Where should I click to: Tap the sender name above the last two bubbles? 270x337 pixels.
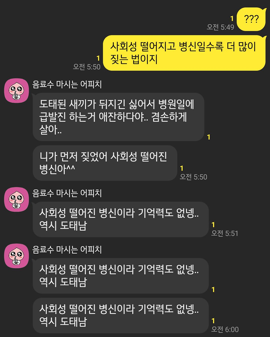[67, 250]
